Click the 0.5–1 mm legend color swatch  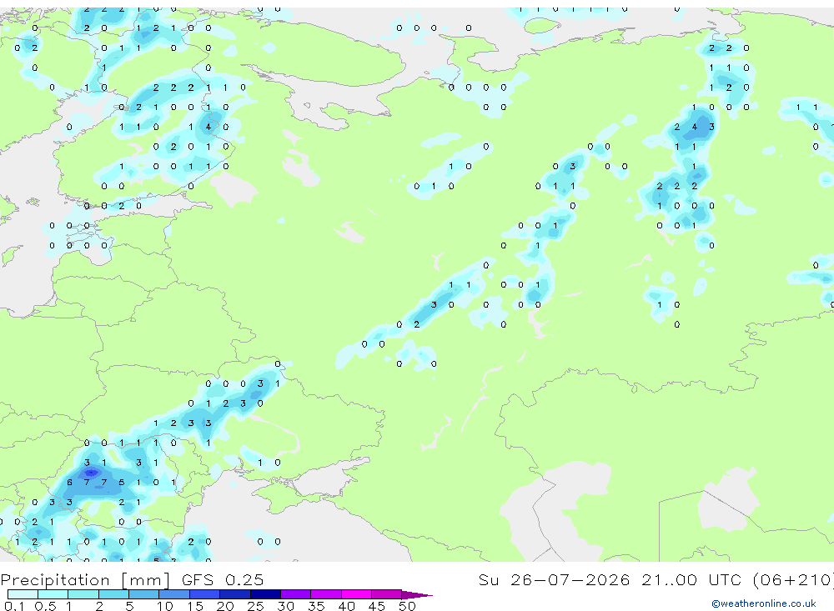coord(53,594)
